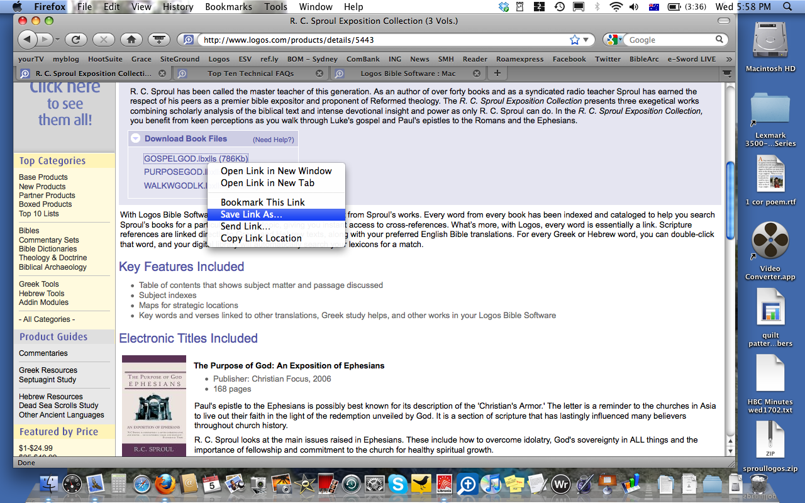Collapse the Download Book Files section
Image resolution: width=805 pixels, height=503 pixels.
(135, 139)
